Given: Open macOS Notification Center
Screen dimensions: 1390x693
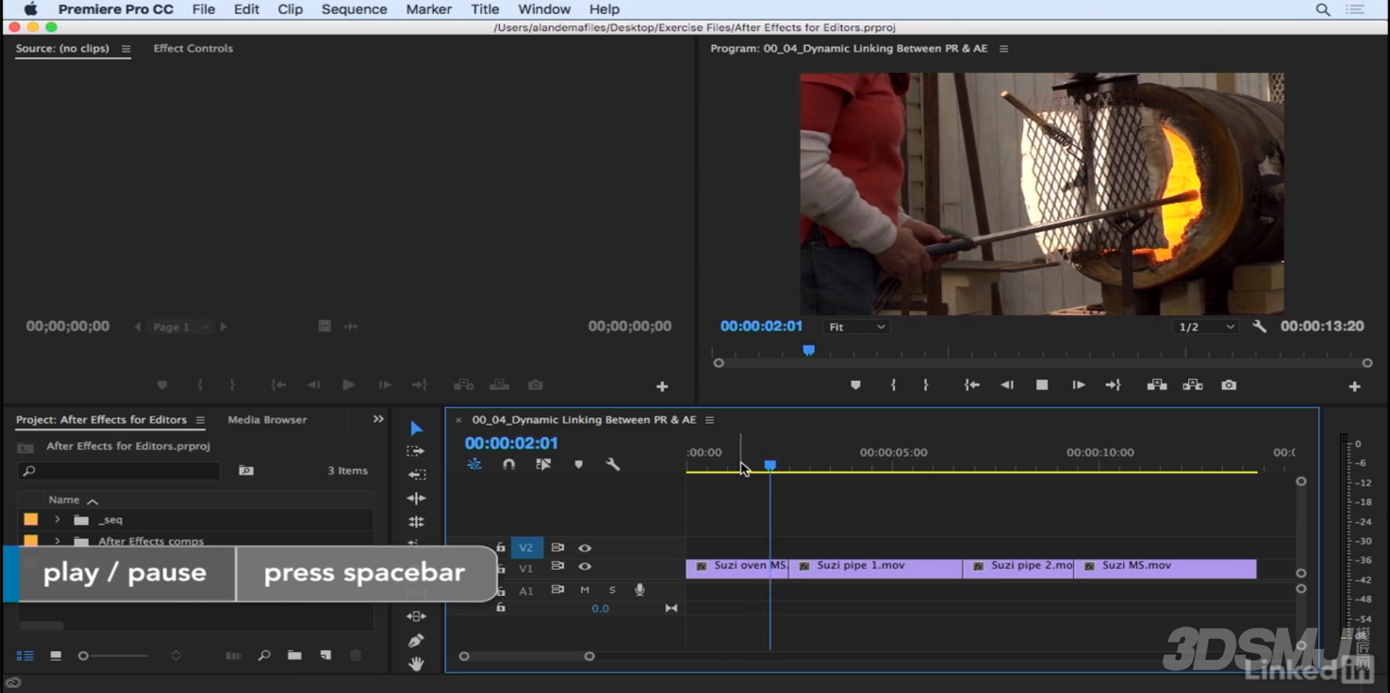Looking at the screenshot, I should 1355,9.
